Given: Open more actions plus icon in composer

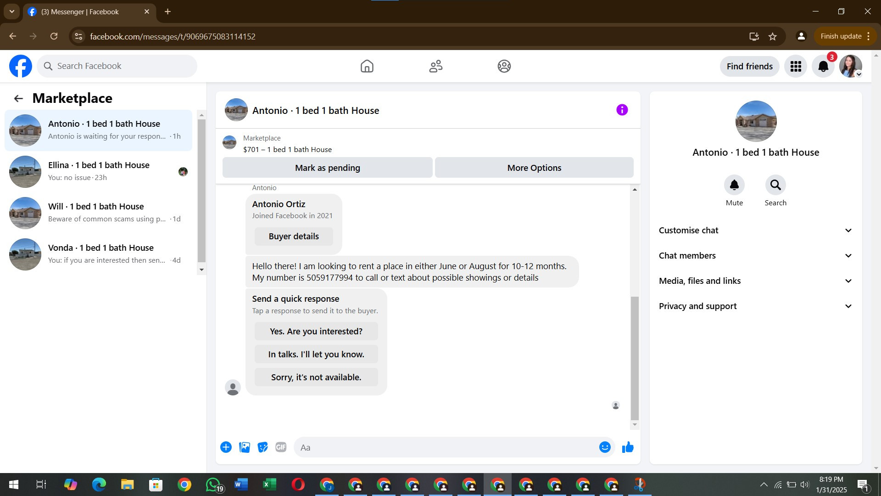Looking at the screenshot, I should coord(226,447).
